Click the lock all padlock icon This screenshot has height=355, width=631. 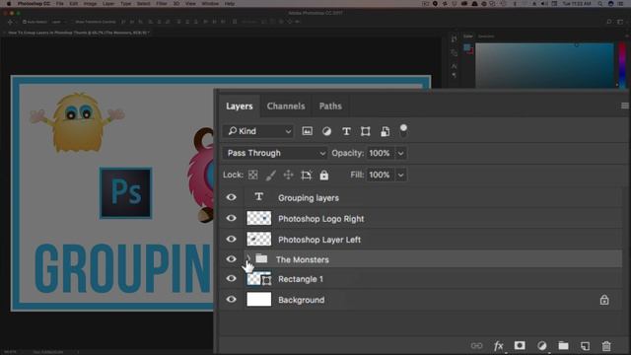(324, 175)
